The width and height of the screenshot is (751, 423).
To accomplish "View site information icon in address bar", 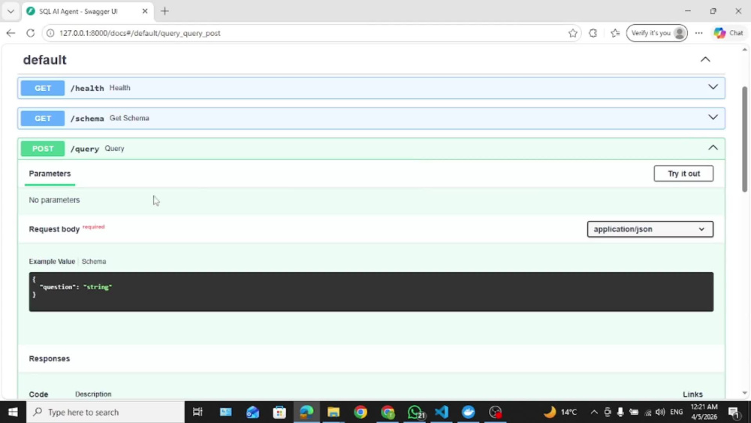I will 50,33.
